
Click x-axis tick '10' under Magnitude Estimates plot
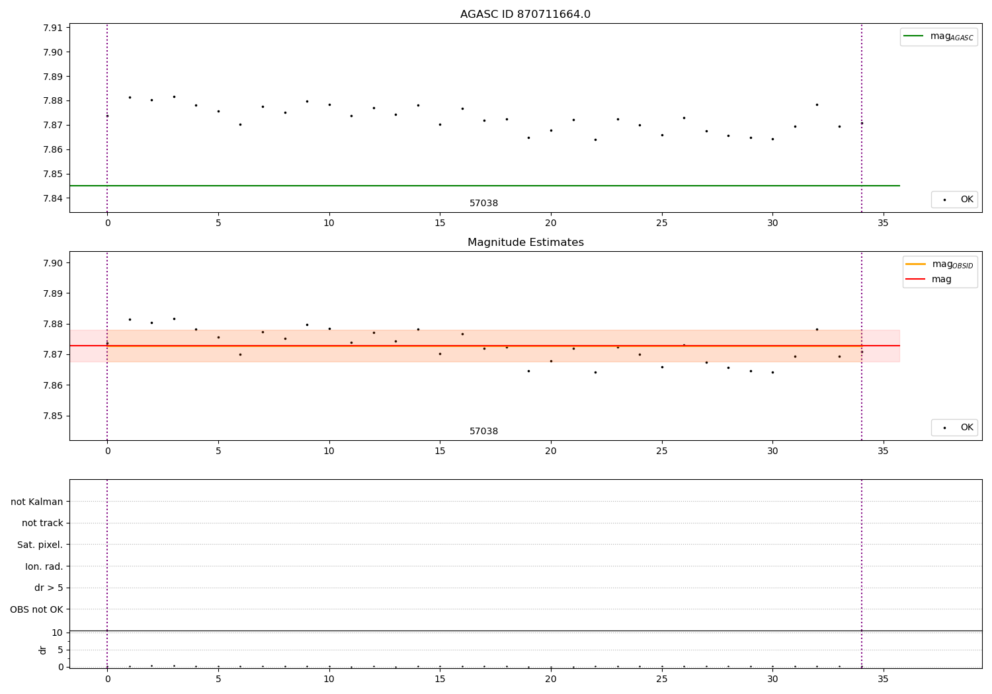(x=329, y=451)
